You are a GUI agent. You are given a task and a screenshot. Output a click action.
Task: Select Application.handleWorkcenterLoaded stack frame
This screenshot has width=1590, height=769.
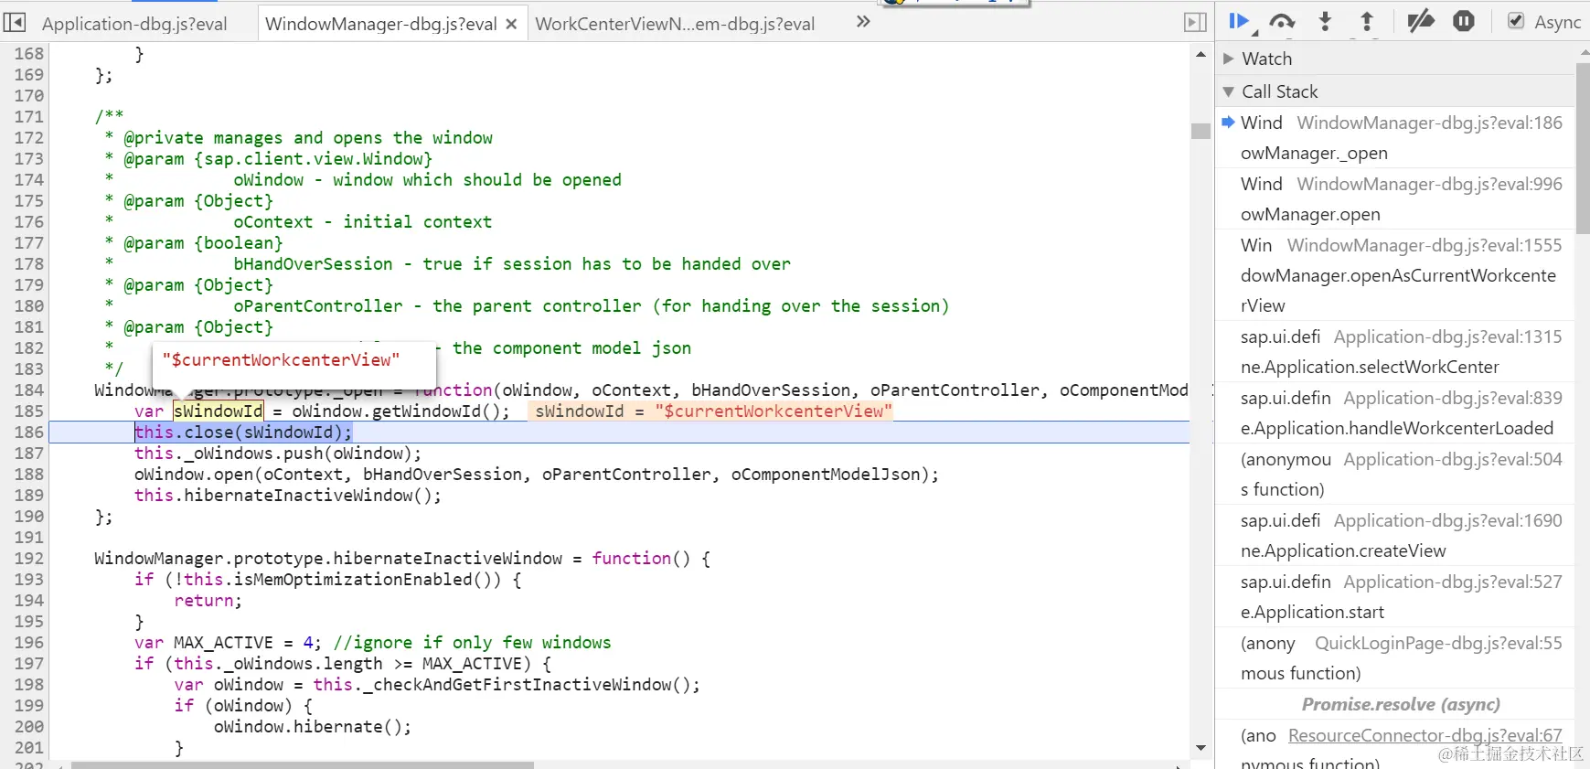click(x=1395, y=412)
